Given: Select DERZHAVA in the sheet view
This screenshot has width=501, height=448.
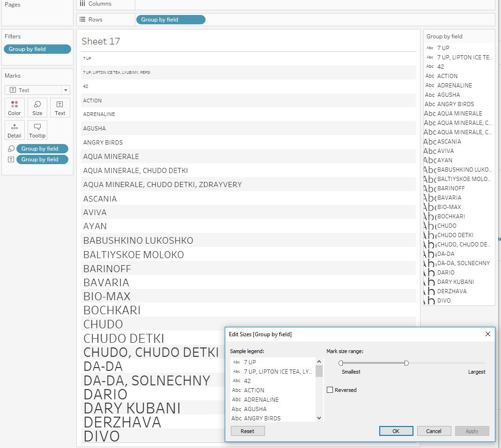Looking at the screenshot, I should coord(122,422).
